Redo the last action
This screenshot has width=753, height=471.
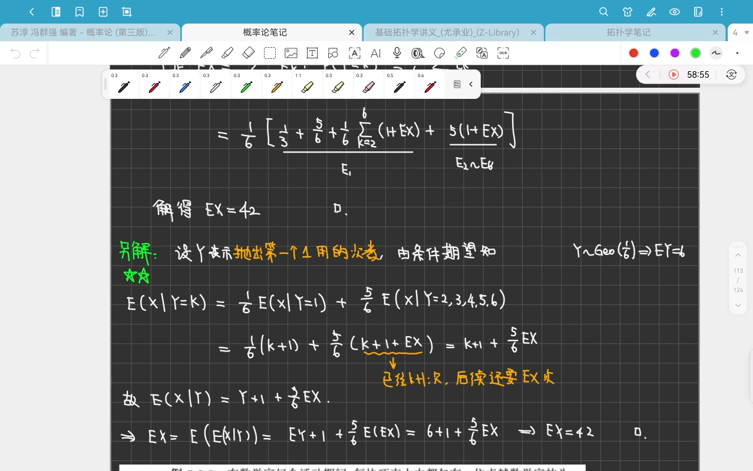coord(35,54)
